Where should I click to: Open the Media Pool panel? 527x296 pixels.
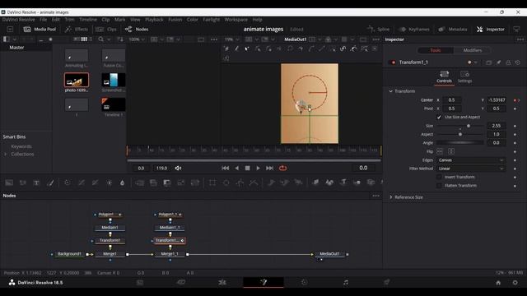[x=40, y=30]
